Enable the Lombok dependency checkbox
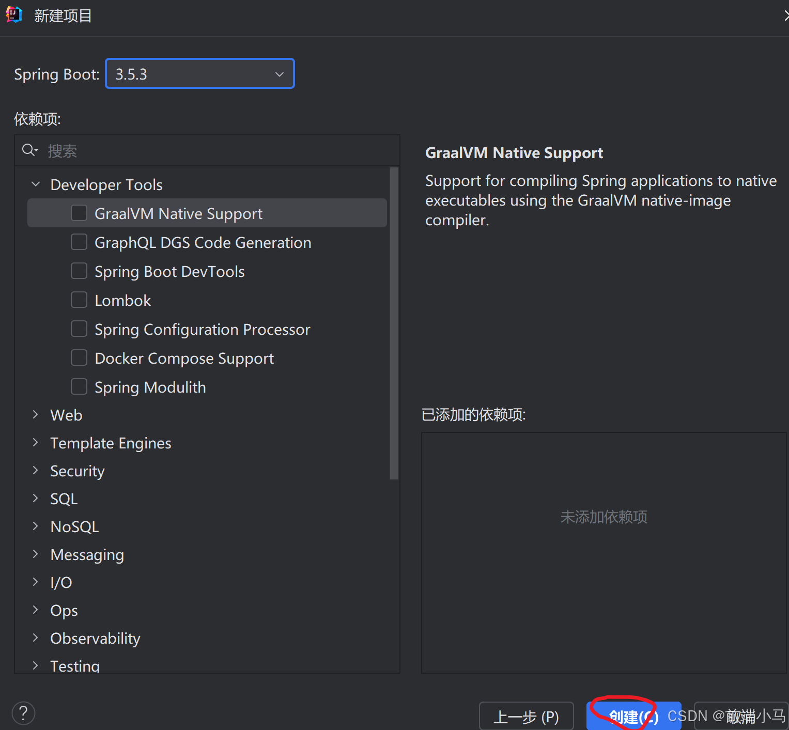The width and height of the screenshot is (789, 730). pos(79,300)
